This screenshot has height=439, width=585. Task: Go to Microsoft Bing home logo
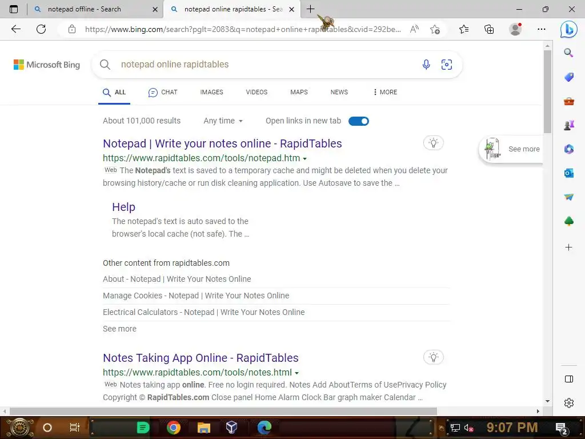47,65
